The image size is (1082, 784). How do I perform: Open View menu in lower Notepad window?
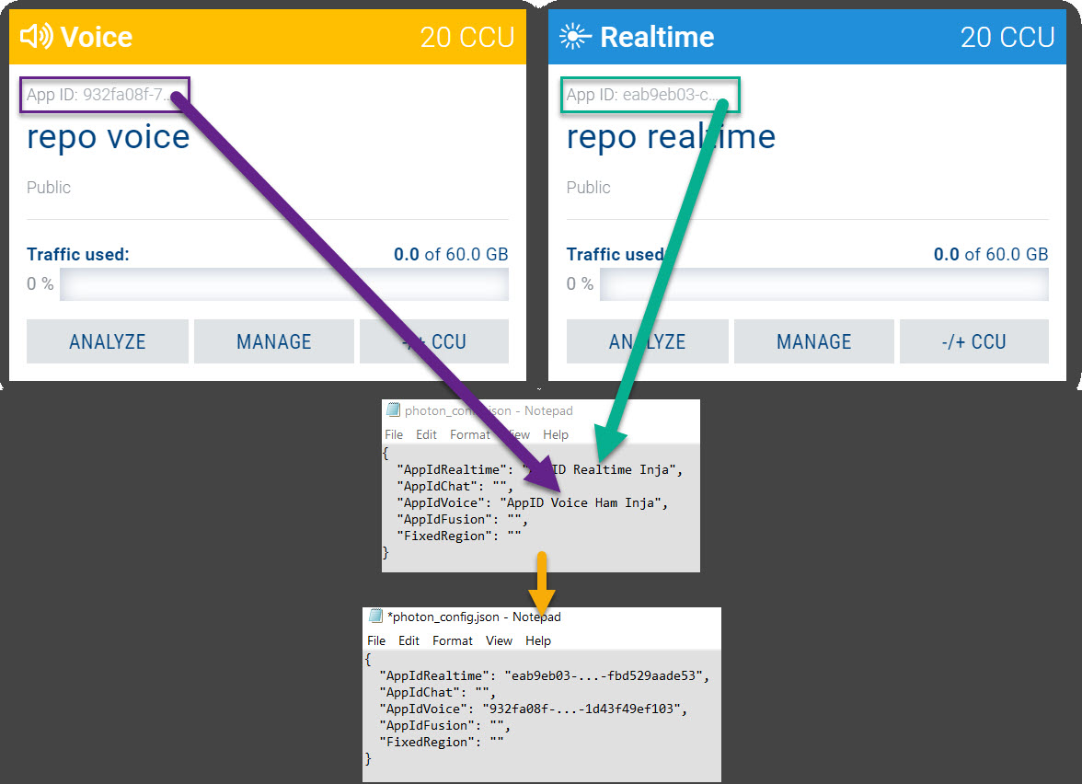pyautogui.click(x=499, y=640)
